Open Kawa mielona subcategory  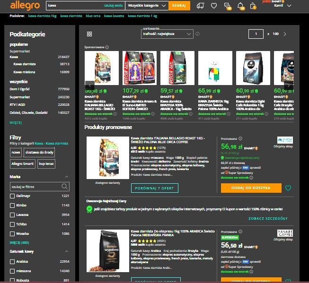coord(24,72)
